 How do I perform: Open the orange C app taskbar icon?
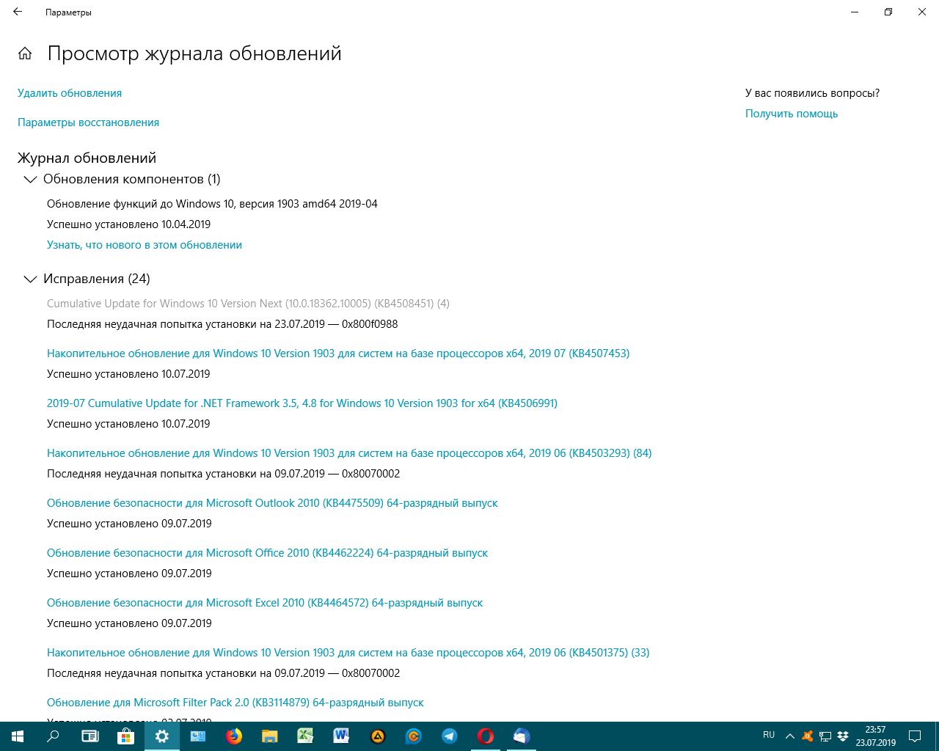click(414, 736)
